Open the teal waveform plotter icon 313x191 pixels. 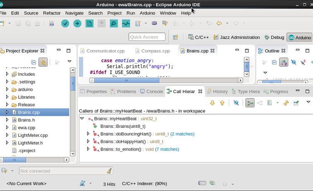click(126, 24)
